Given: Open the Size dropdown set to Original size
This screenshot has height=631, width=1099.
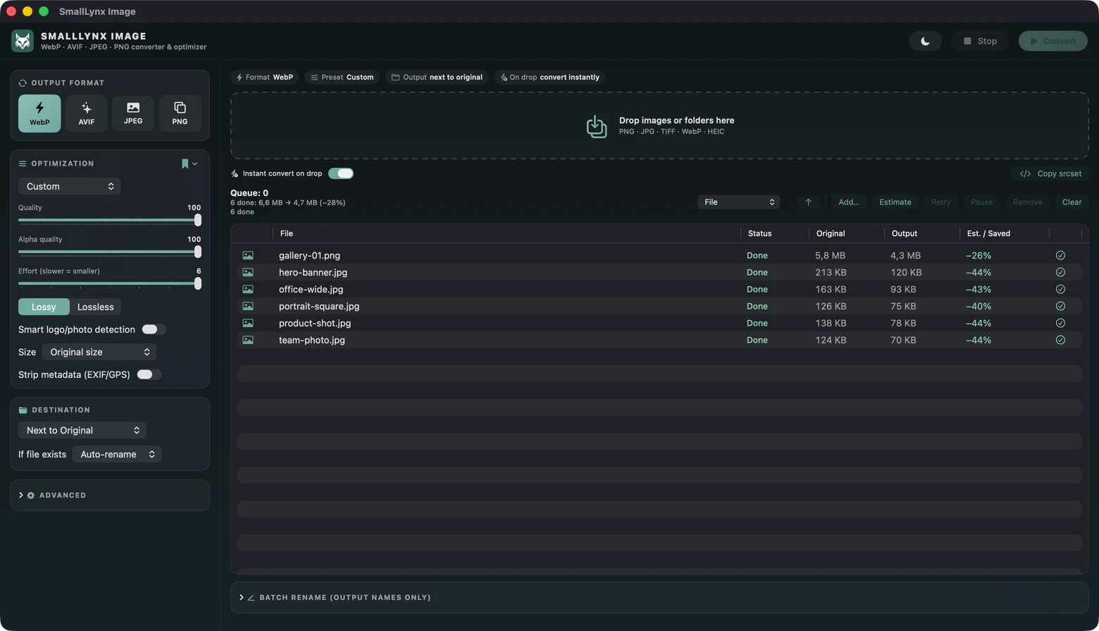Looking at the screenshot, I should tap(99, 352).
